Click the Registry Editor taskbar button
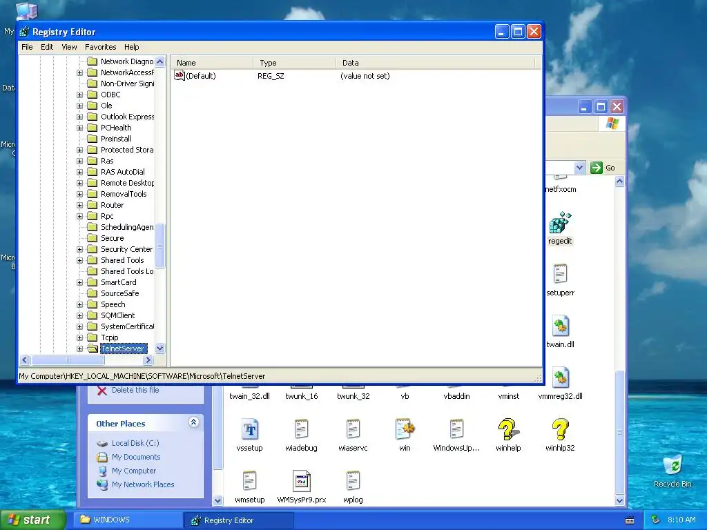Viewport: 707px width, 530px height. (x=238, y=520)
